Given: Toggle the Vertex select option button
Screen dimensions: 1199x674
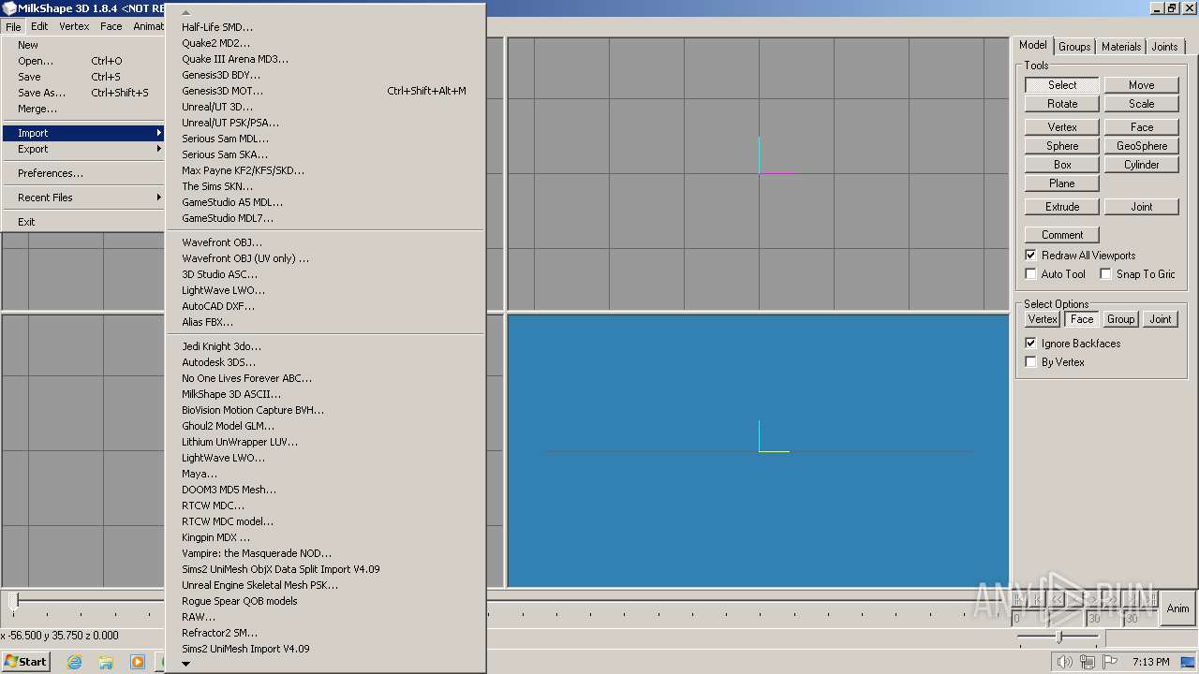Looking at the screenshot, I should (1043, 319).
